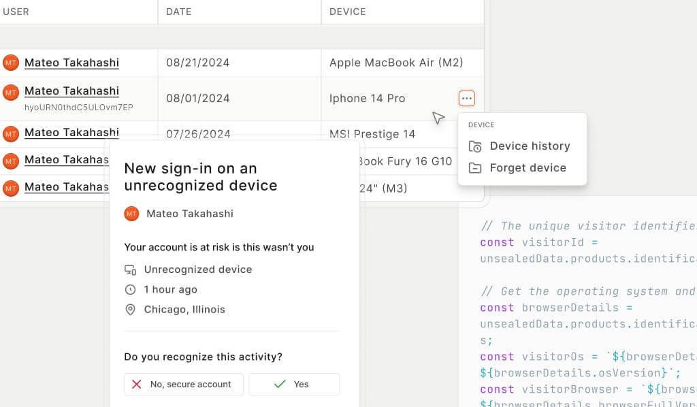The image size is (697, 407).
Task: Click Mateo Takahashi's MT avatar inside the dialog
Action: pyautogui.click(x=131, y=214)
